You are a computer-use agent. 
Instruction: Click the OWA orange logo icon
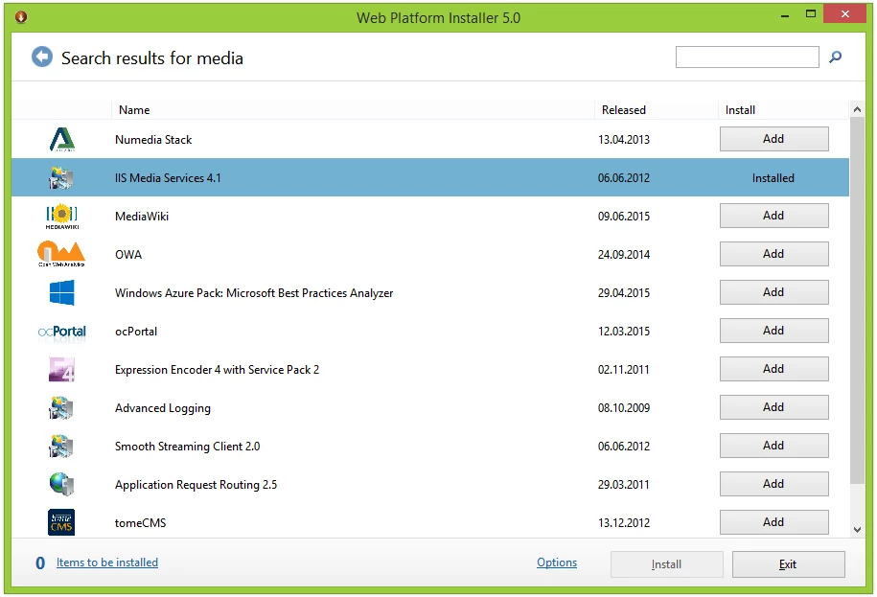(x=61, y=254)
